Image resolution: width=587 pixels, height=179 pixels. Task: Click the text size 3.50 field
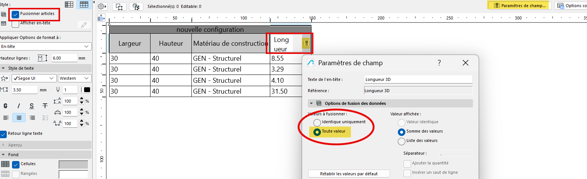click(x=24, y=90)
